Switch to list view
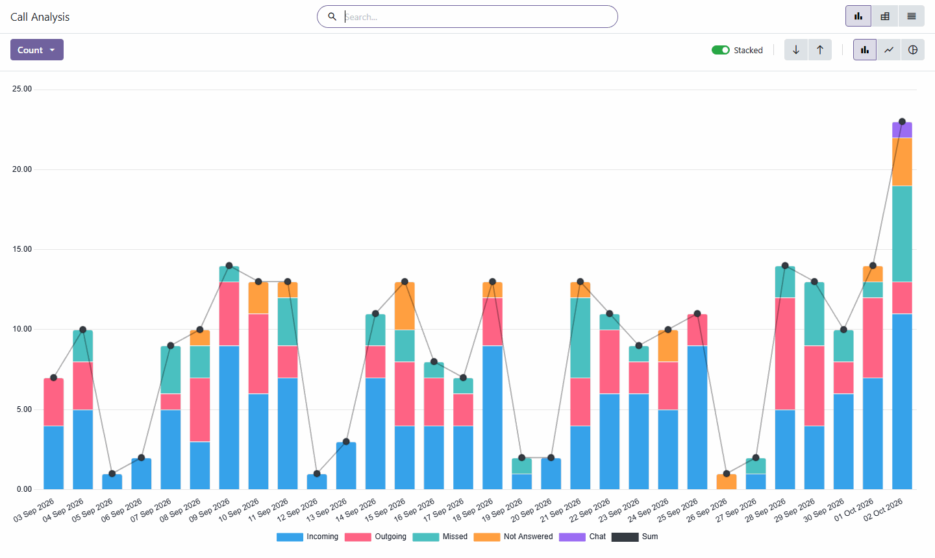 912,16
